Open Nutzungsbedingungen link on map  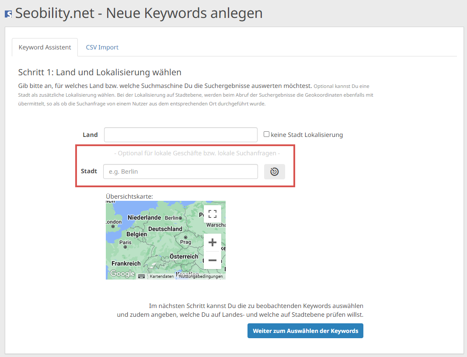click(x=201, y=276)
